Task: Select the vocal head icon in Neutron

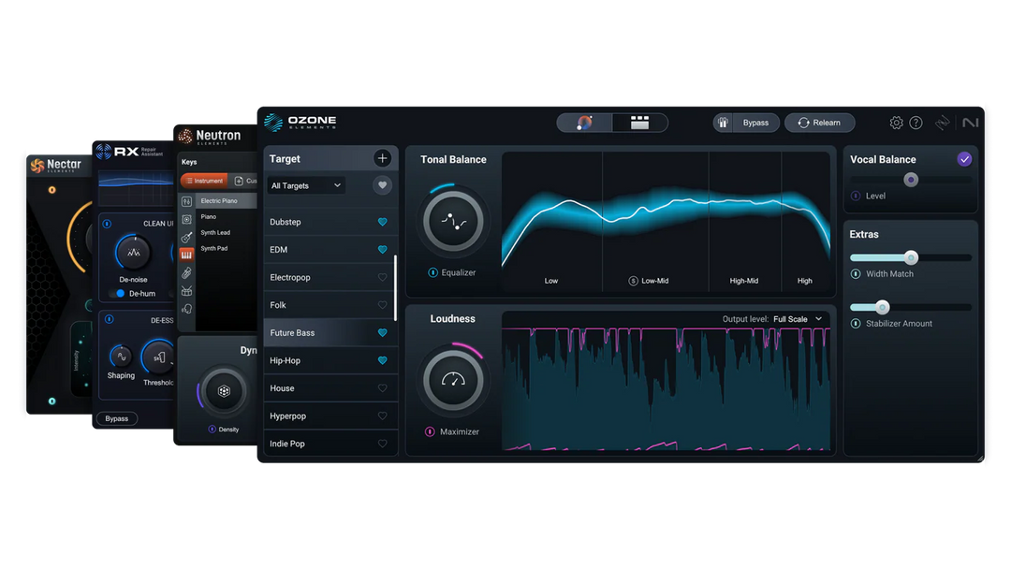Action: [x=186, y=310]
